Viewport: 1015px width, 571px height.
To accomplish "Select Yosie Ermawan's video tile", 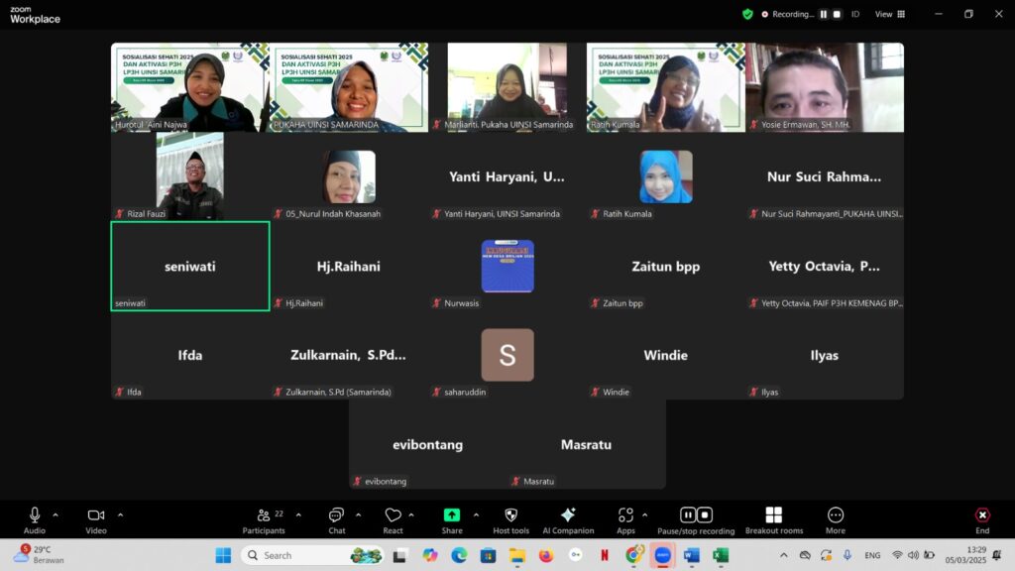I will (824, 87).
